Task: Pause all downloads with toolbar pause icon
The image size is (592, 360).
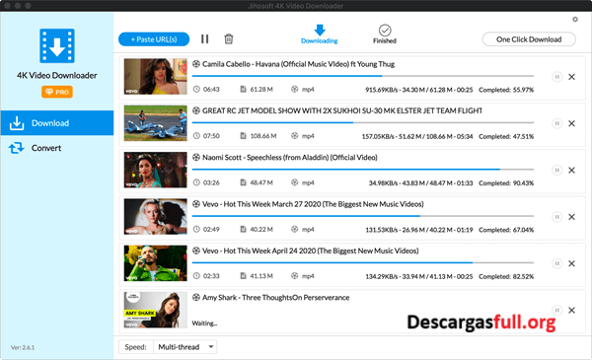Action: [204, 38]
